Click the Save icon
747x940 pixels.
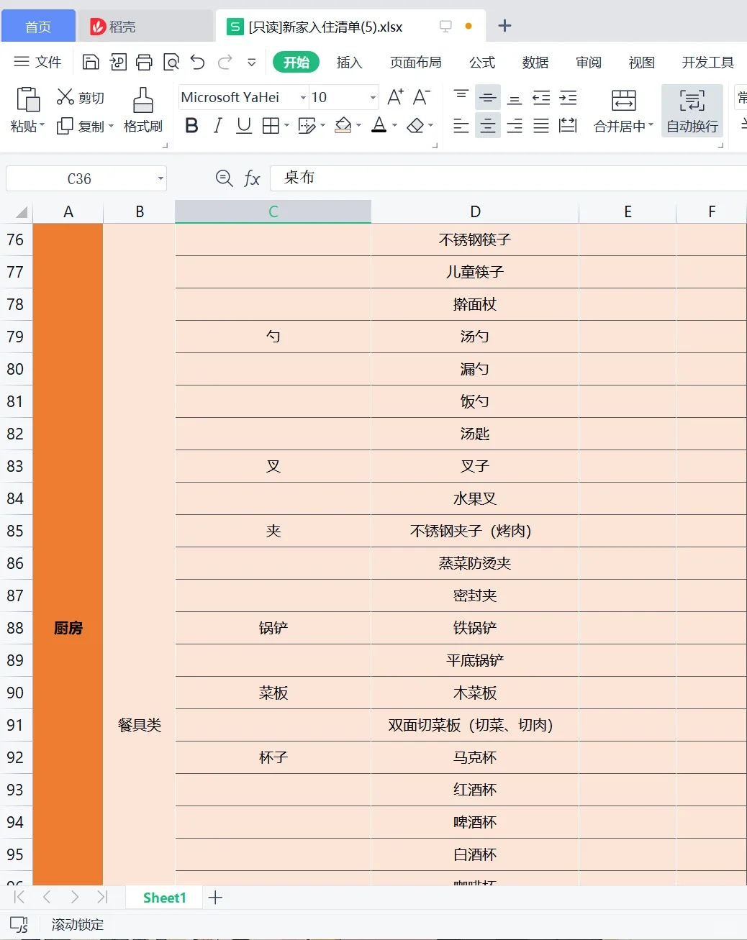click(x=90, y=62)
